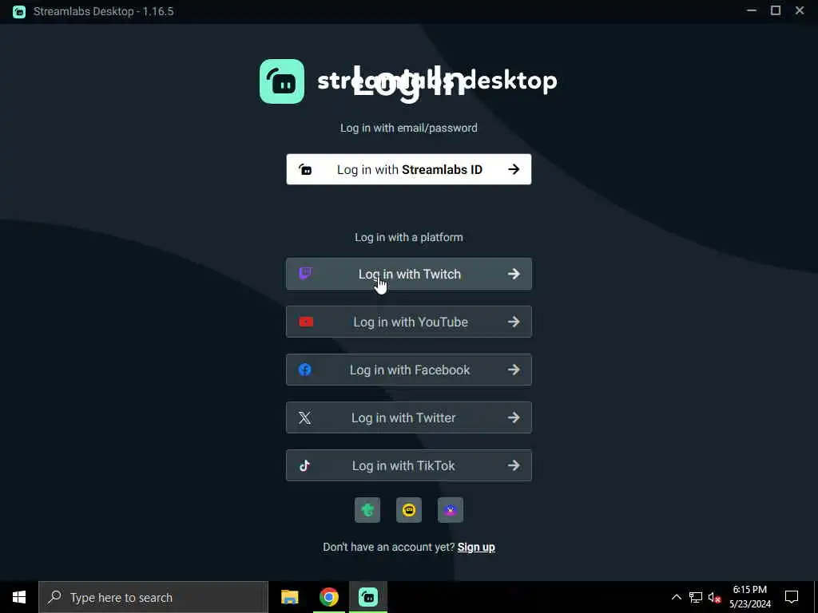Screen dimensions: 818x613
Task: Open the clock showing 6:15 PM
Action: tap(749, 597)
